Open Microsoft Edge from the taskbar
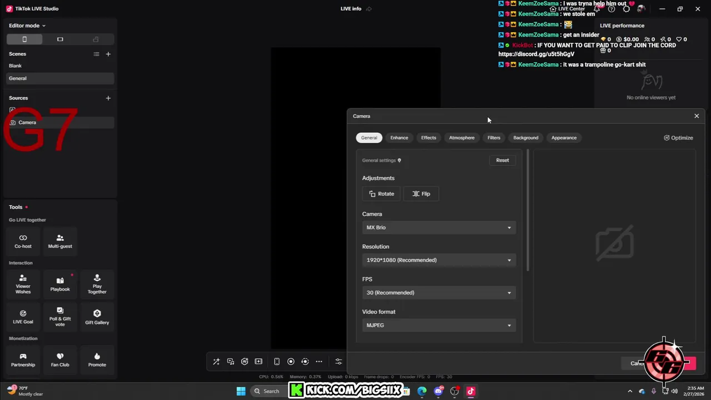Viewport: 711px width, 400px height. [x=422, y=391]
